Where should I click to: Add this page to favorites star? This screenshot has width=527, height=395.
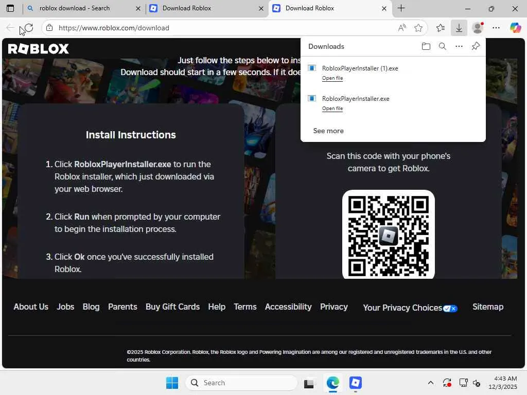tap(418, 28)
